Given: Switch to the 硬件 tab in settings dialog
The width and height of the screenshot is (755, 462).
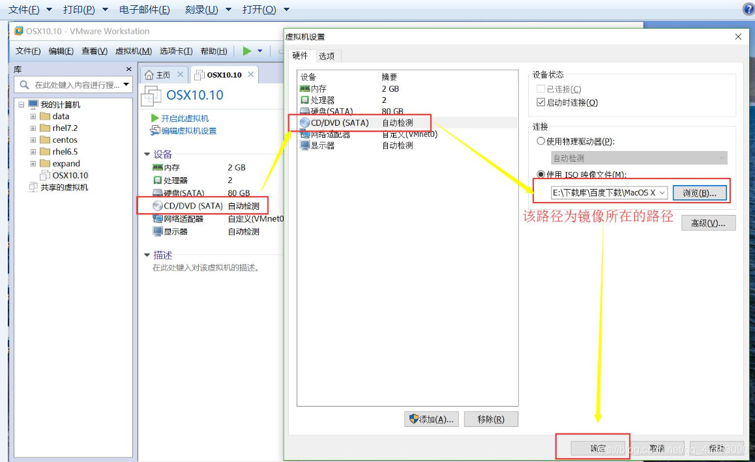Looking at the screenshot, I should (300, 56).
